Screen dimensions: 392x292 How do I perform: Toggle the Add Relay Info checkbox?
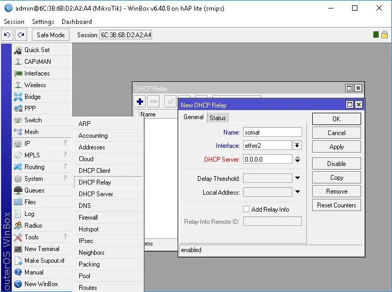(246, 209)
